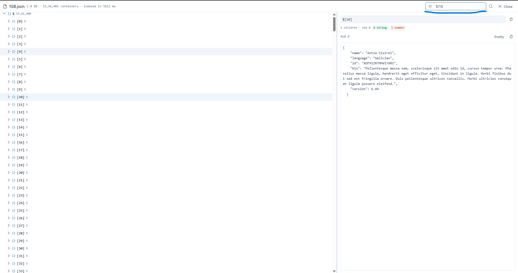The image size is (518, 273).
Task: Copy the $[10] path with the clipboard icon
Action: (511, 19)
